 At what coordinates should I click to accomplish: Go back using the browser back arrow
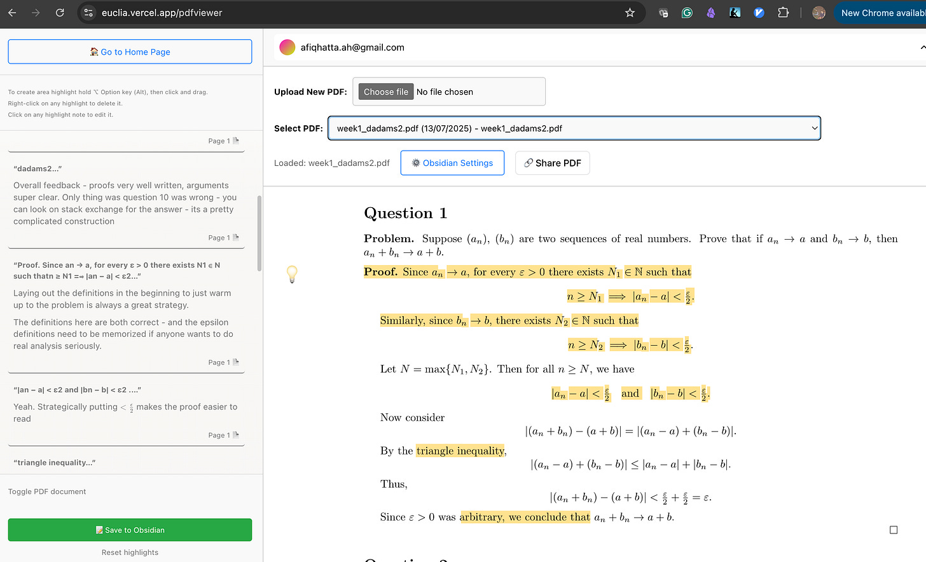[12, 13]
